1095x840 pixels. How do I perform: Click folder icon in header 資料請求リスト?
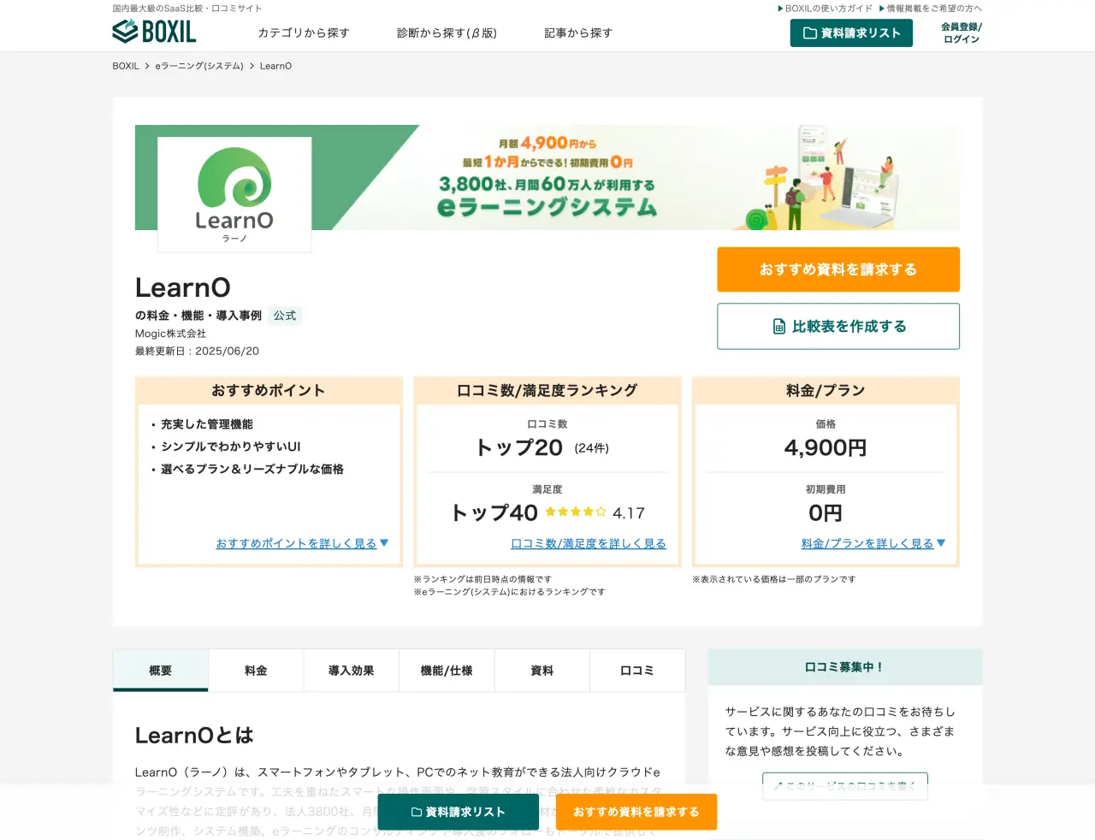(x=810, y=33)
